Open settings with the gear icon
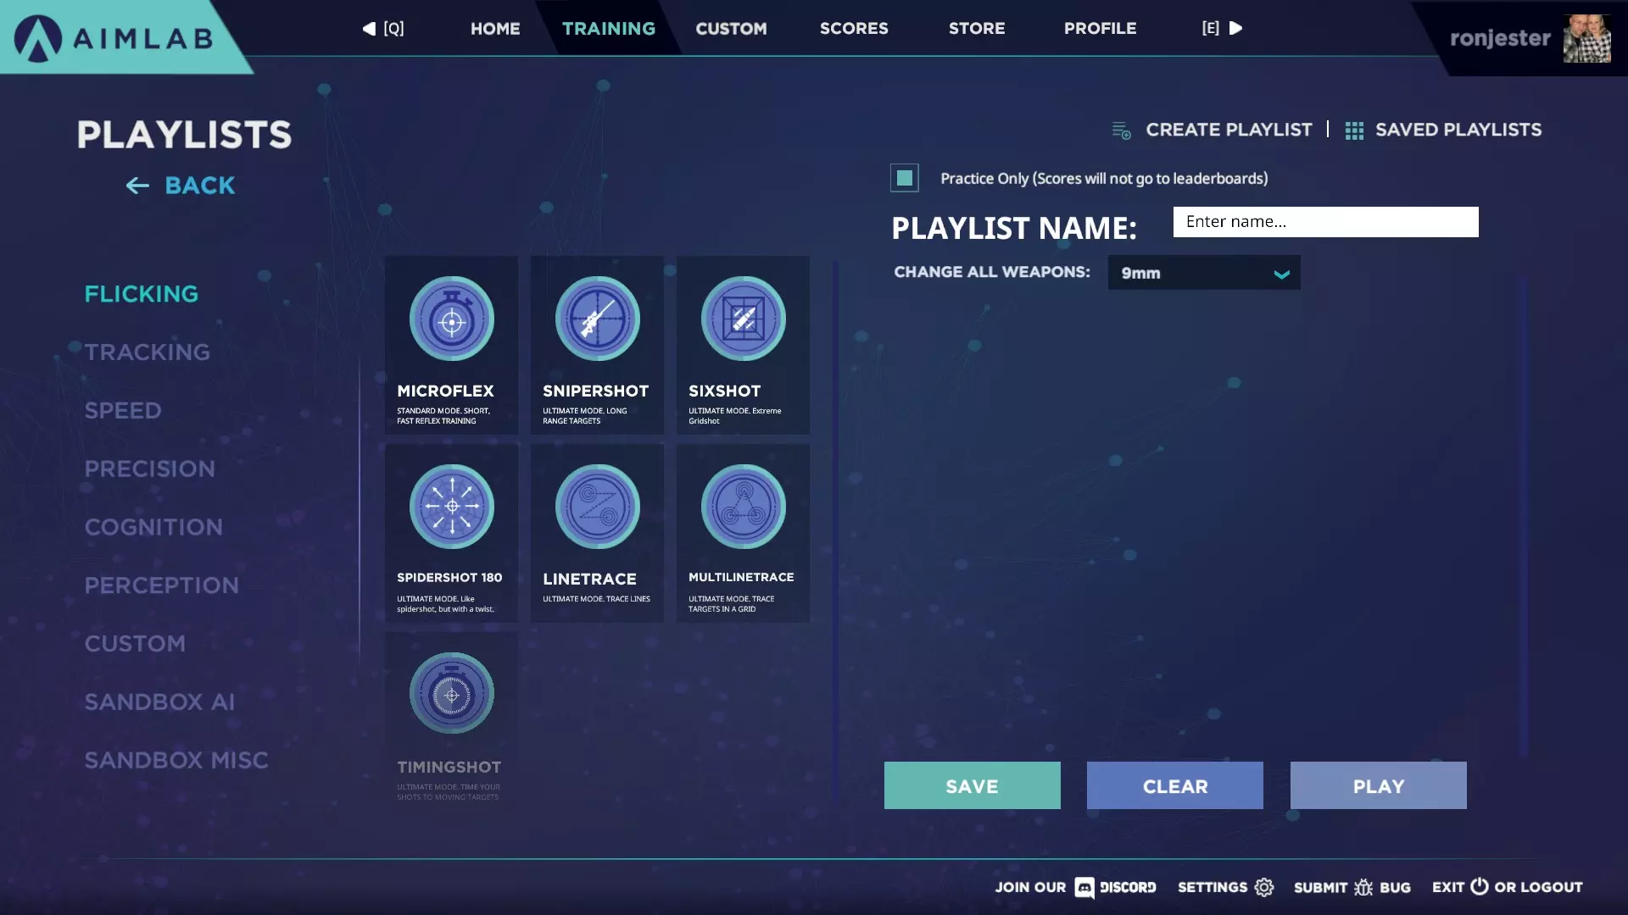1628x915 pixels. 1264,887
